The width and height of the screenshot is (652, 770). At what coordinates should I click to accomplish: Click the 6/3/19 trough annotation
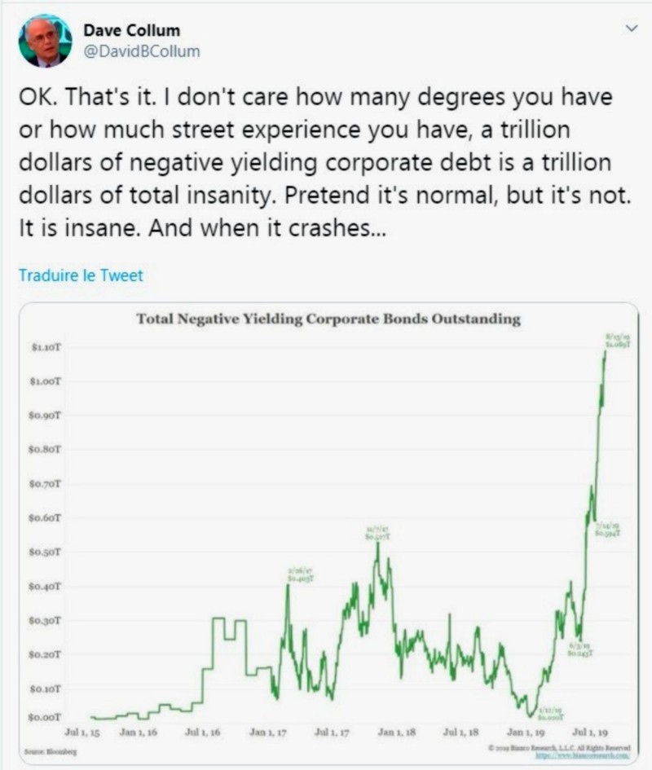tap(580, 649)
